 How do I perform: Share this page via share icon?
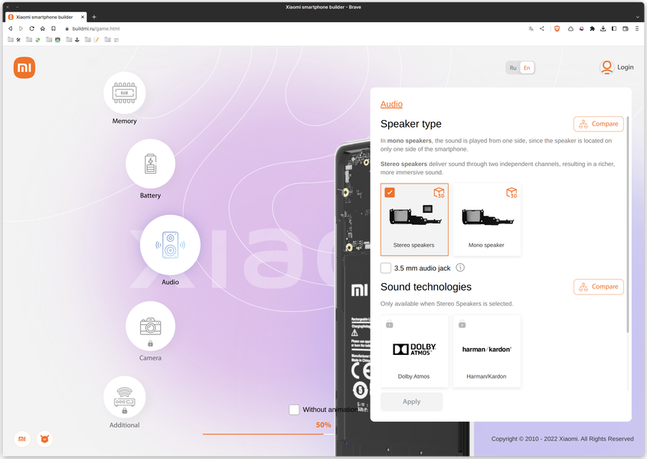542,28
